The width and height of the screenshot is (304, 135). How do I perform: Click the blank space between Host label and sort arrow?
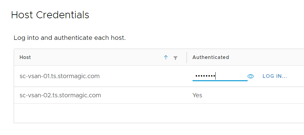point(97,57)
